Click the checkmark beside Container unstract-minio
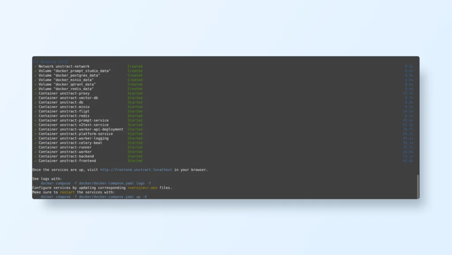The image size is (452, 255). [x=35, y=107]
